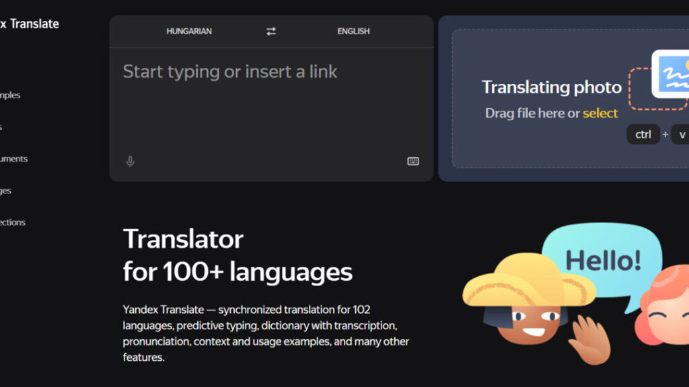This screenshot has width=689, height=387.
Task: Swap Hungarian and English languages
Action: coord(271,31)
